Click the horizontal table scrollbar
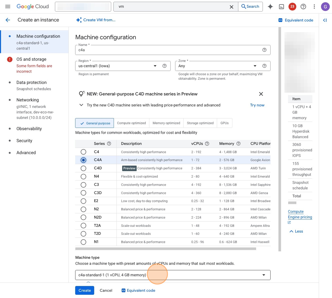 166,249
